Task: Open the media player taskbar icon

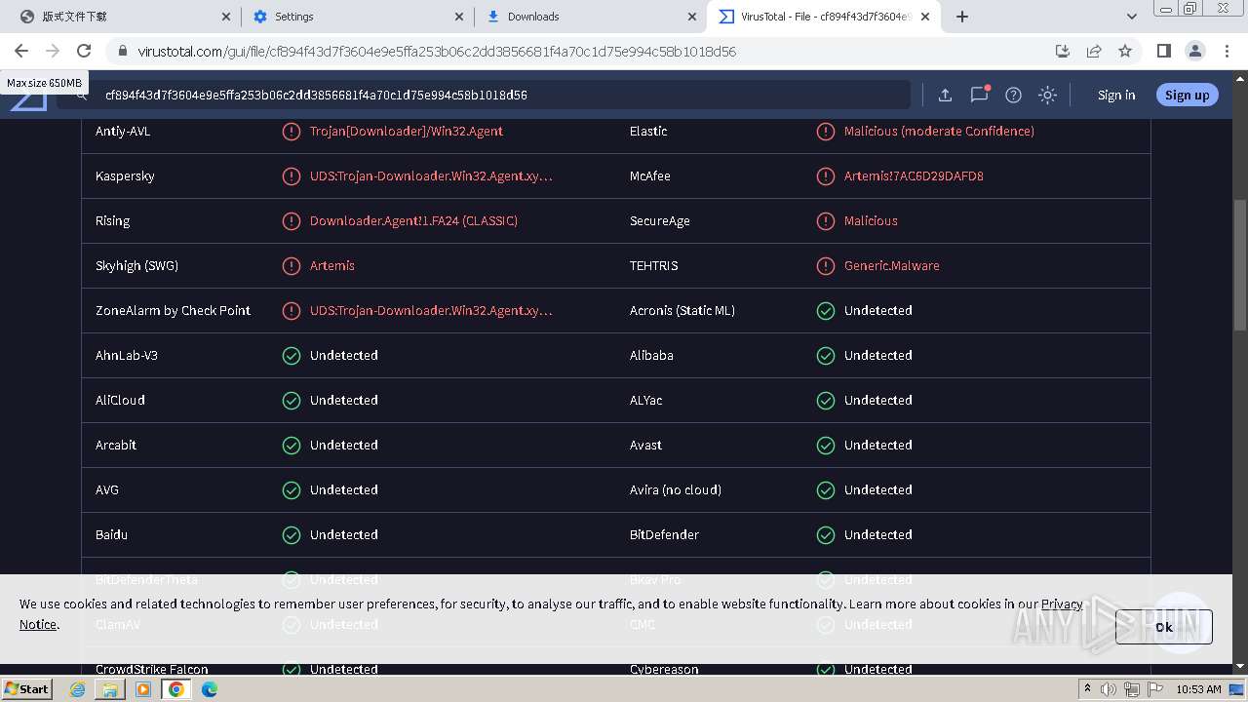Action: [x=143, y=689]
